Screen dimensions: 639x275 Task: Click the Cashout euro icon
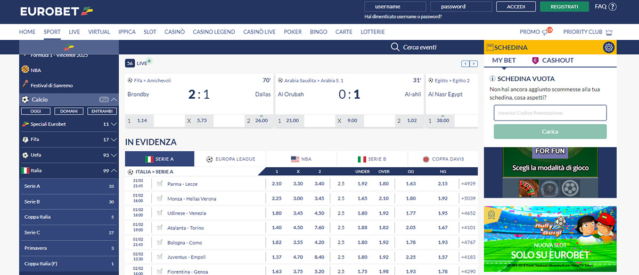coord(536,61)
